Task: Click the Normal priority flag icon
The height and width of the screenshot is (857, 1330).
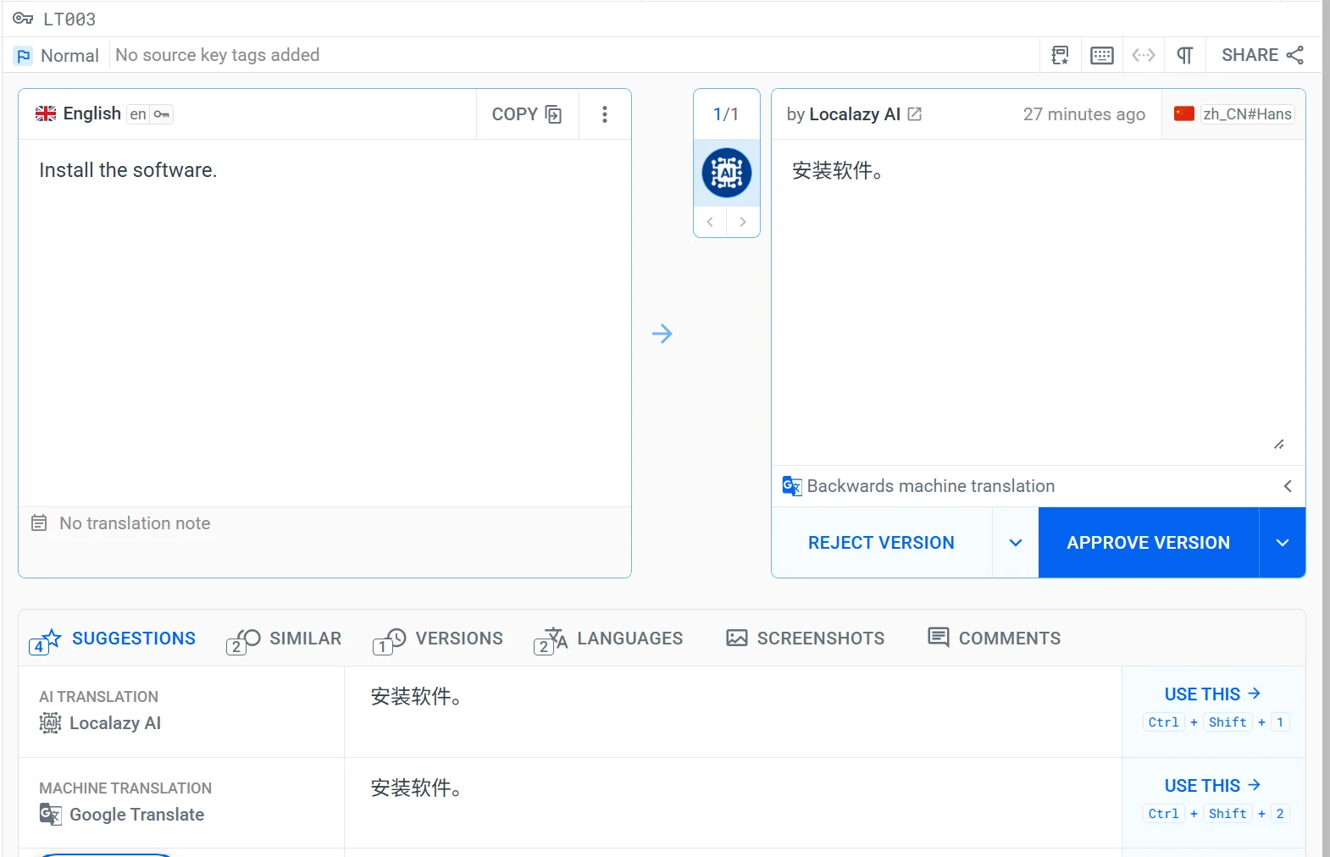Action: point(24,56)
